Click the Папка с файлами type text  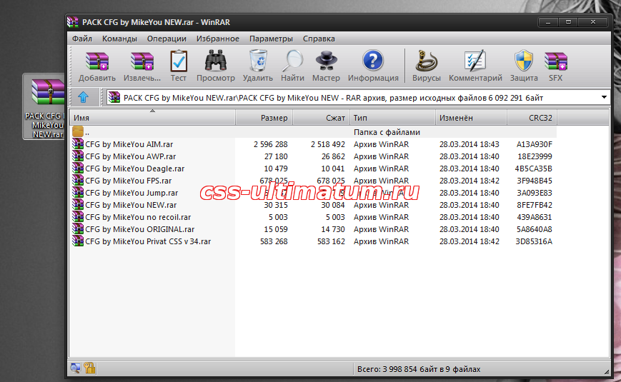point(387,132)
